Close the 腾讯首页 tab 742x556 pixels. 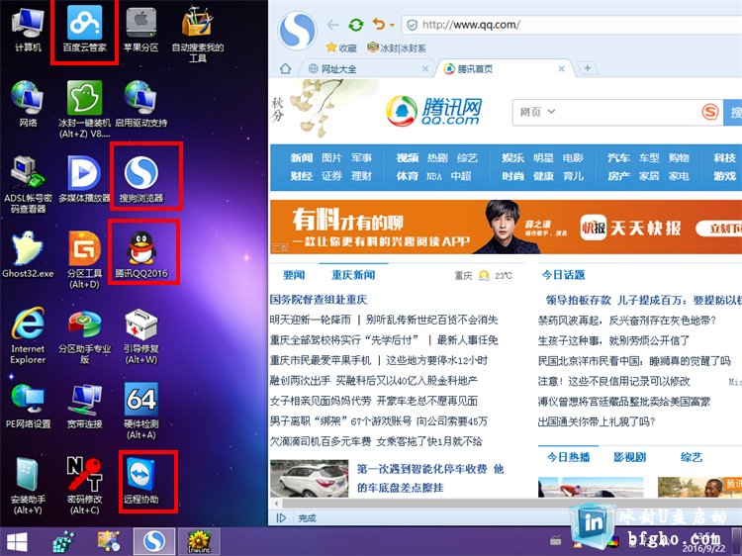[561, 68]
